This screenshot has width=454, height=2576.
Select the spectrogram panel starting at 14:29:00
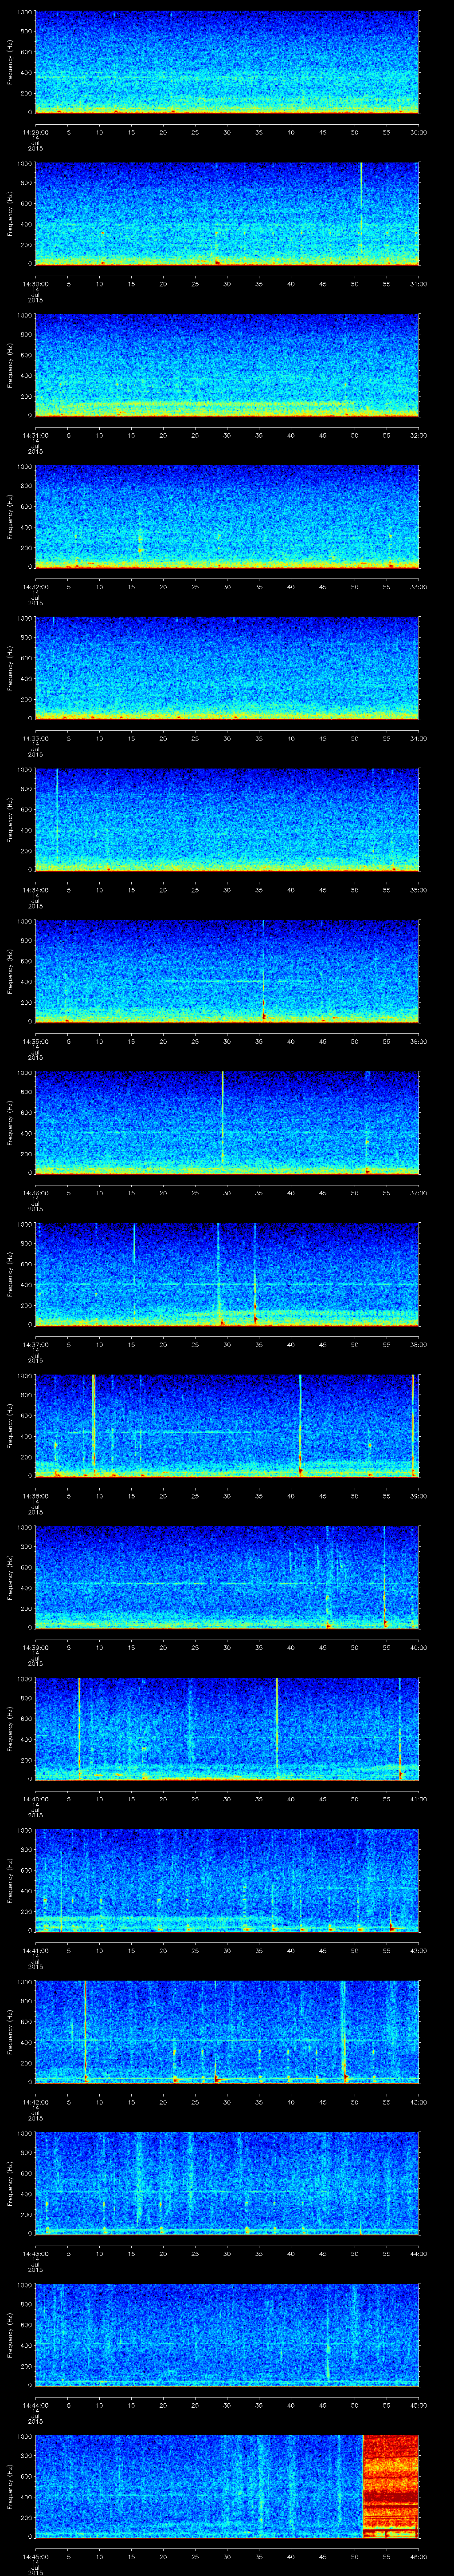point(227,62)
